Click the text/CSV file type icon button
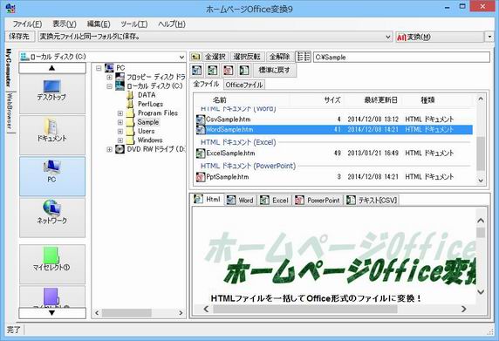The width and height of the screenshot is (499, 341). [x=243, y=71]
